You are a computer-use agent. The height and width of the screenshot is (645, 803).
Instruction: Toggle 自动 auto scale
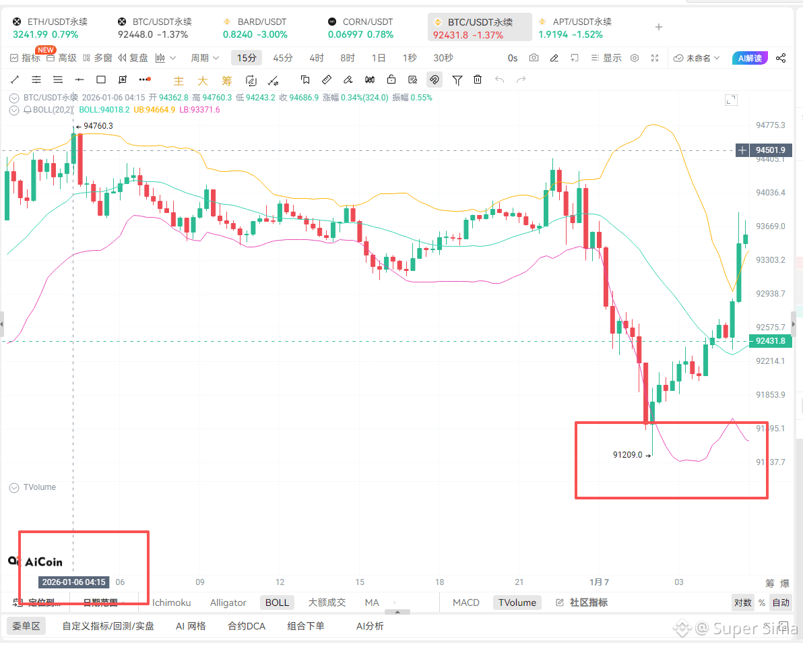781,603
